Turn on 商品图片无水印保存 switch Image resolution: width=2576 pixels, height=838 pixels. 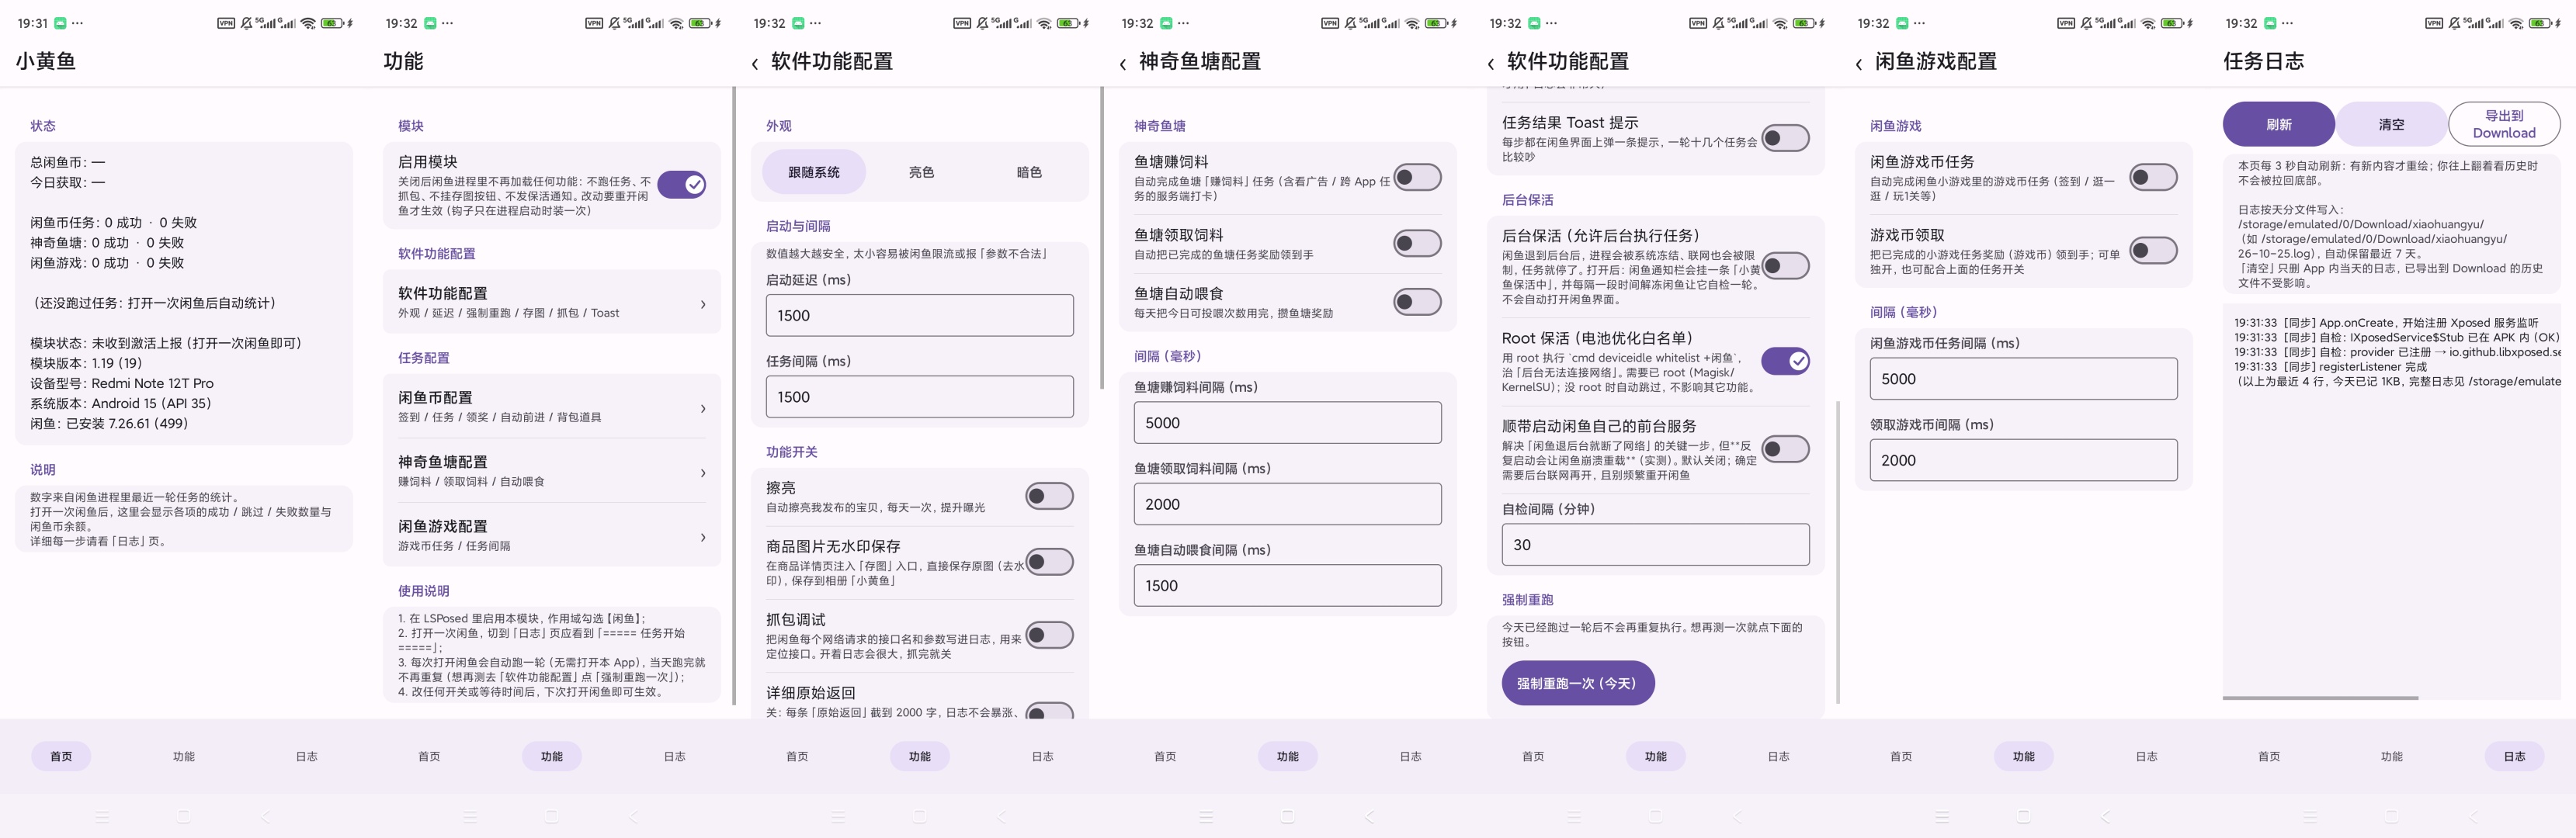pos(1049,562)
